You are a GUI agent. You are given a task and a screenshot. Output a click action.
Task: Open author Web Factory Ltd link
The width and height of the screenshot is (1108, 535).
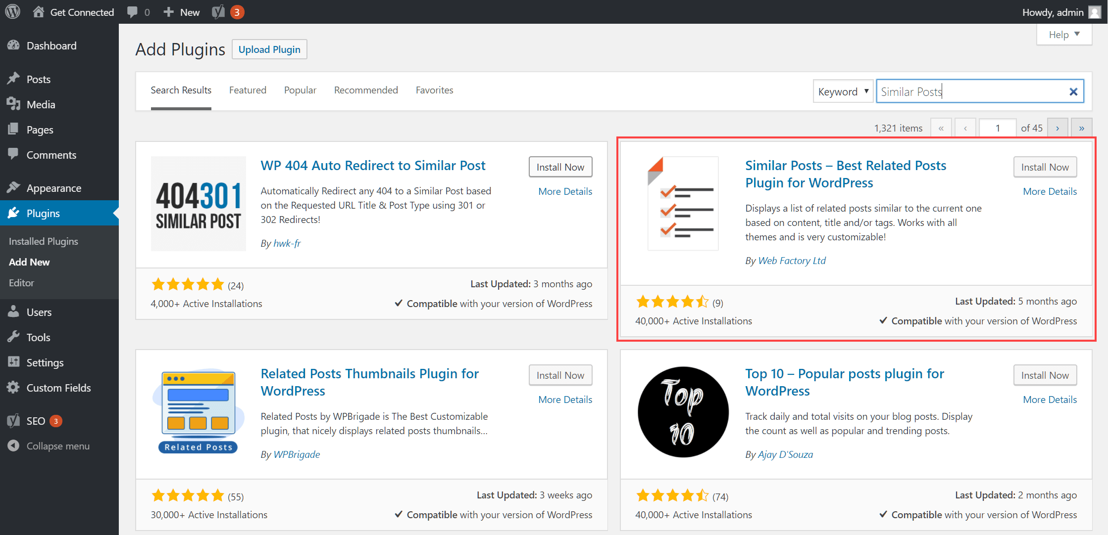[792, 261]
